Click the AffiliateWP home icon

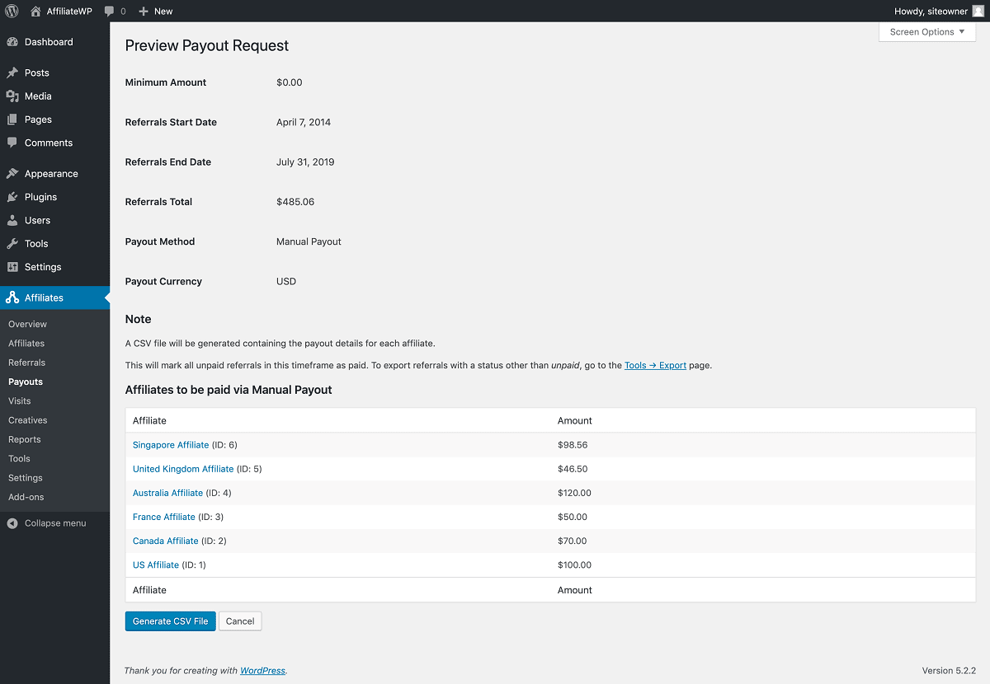(x=35, y=12)
